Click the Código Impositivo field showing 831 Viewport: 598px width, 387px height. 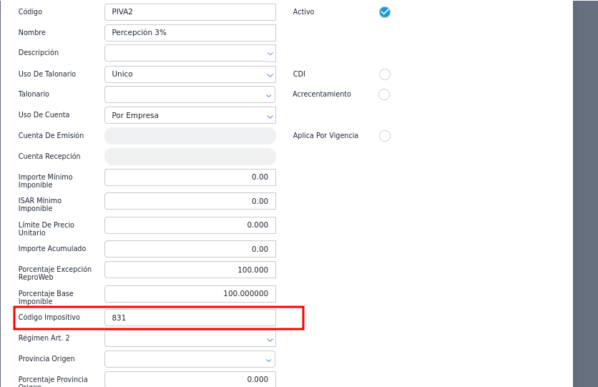click(x=190, y=318)
